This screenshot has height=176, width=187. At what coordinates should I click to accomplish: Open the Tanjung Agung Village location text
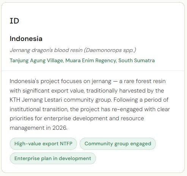pyautogui.click(x=36, y=61)
